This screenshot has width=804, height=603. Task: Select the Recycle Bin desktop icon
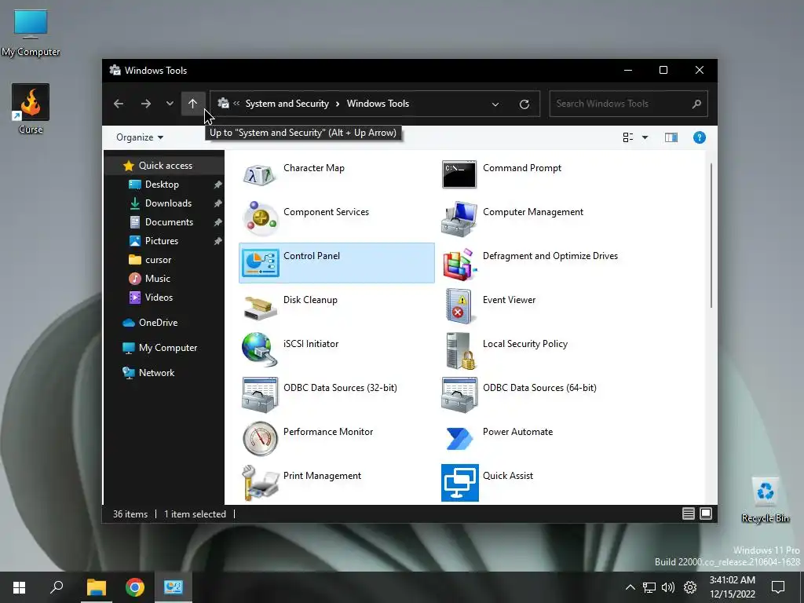pos(765,500)
